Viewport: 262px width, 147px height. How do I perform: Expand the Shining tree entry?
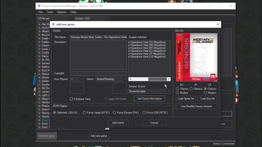tap(39, 113)
